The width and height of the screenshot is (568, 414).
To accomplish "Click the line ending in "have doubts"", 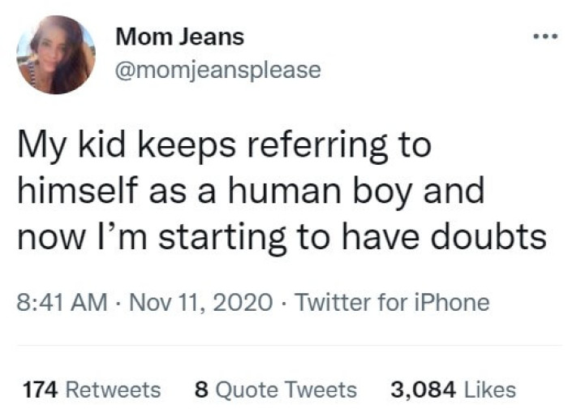I will point(281,237).
